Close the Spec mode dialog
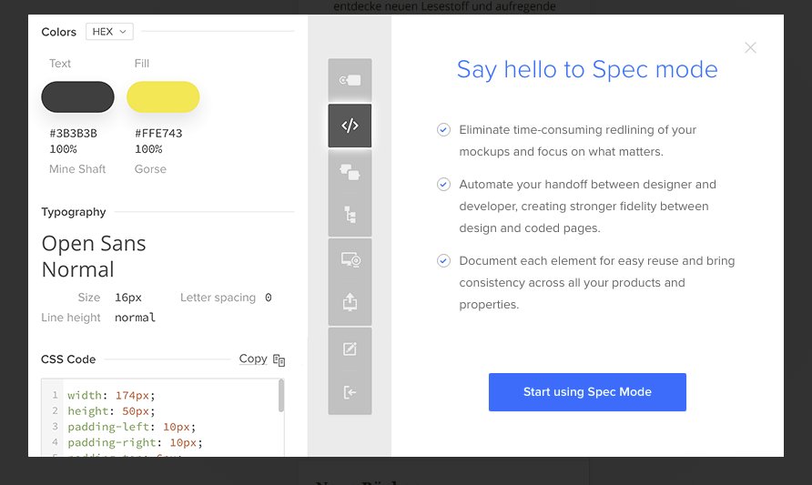The width and height of the screenshot is (812, 485). pyautogui.click(x=750, y=47)
